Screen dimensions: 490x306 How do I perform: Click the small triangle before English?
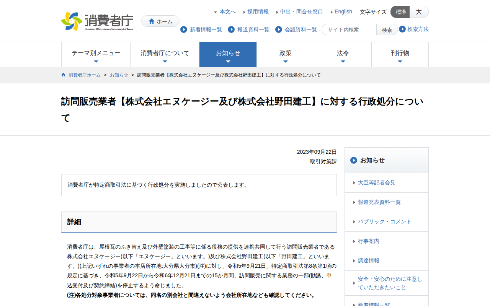pyautogui.click(x=332, y=12)
